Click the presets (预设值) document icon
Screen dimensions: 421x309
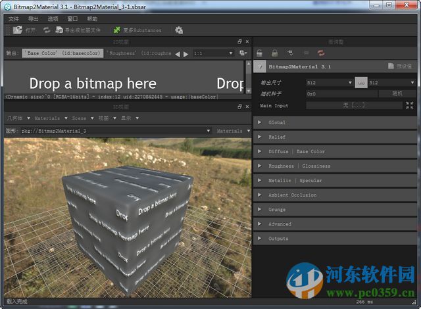click(x=391, y=66)
